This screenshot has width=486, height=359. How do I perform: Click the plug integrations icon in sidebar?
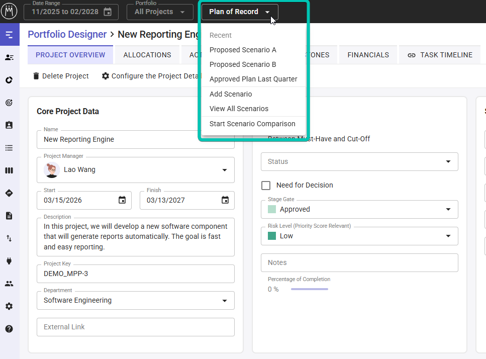[x=9, y=261]
